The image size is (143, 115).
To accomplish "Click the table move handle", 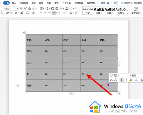I will tap(24, 32).
